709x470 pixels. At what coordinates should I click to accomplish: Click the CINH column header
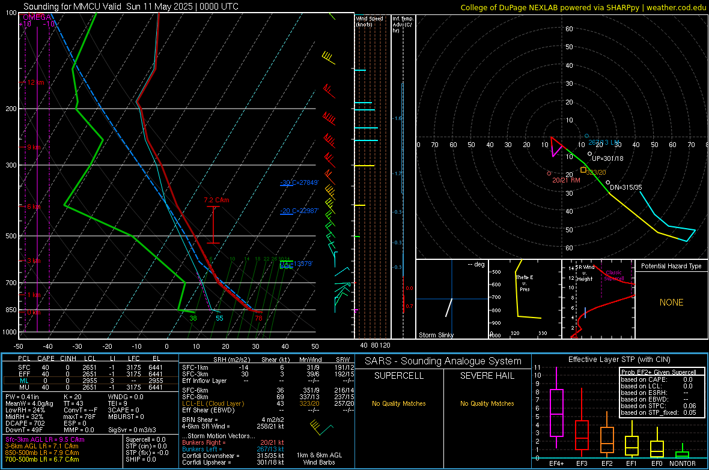click(x=68, y=358)
